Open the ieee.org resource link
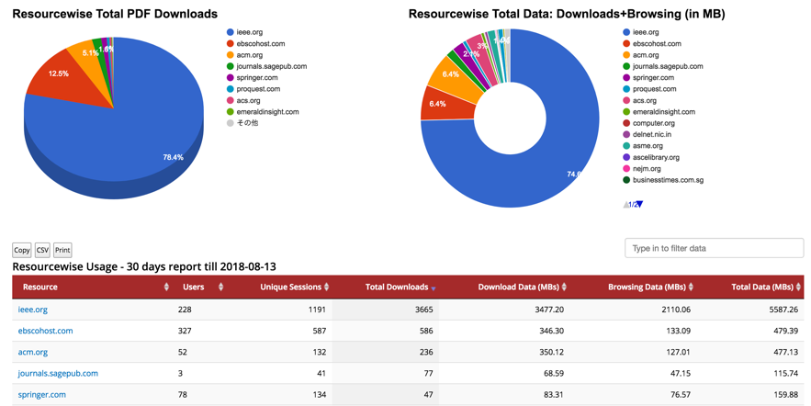The height and width of the screenshot is (406, 811). click(32, 310)
